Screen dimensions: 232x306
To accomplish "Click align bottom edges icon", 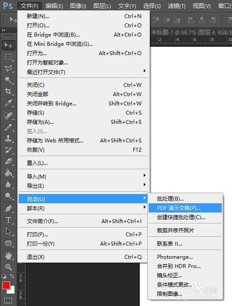I will point(177,19).
